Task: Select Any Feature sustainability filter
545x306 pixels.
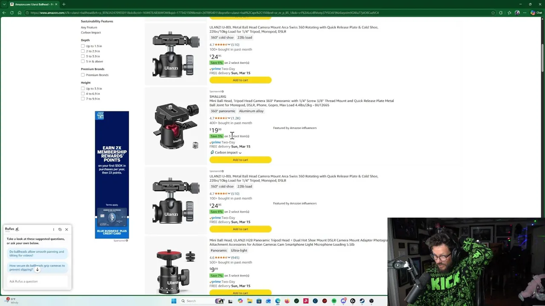Action: 89,27
